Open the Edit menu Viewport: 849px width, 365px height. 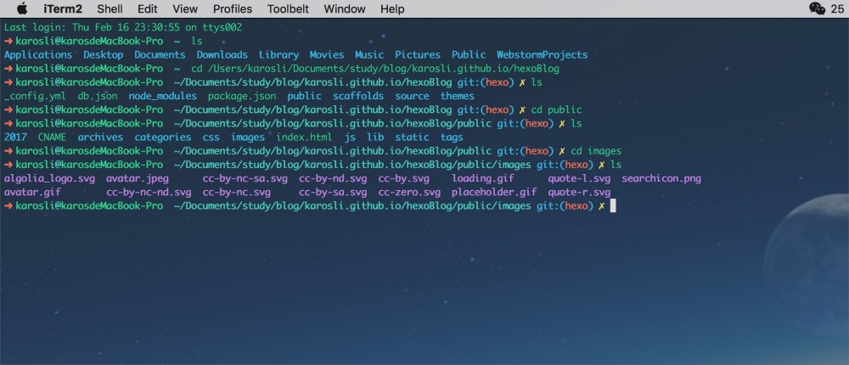coord(147,9)
